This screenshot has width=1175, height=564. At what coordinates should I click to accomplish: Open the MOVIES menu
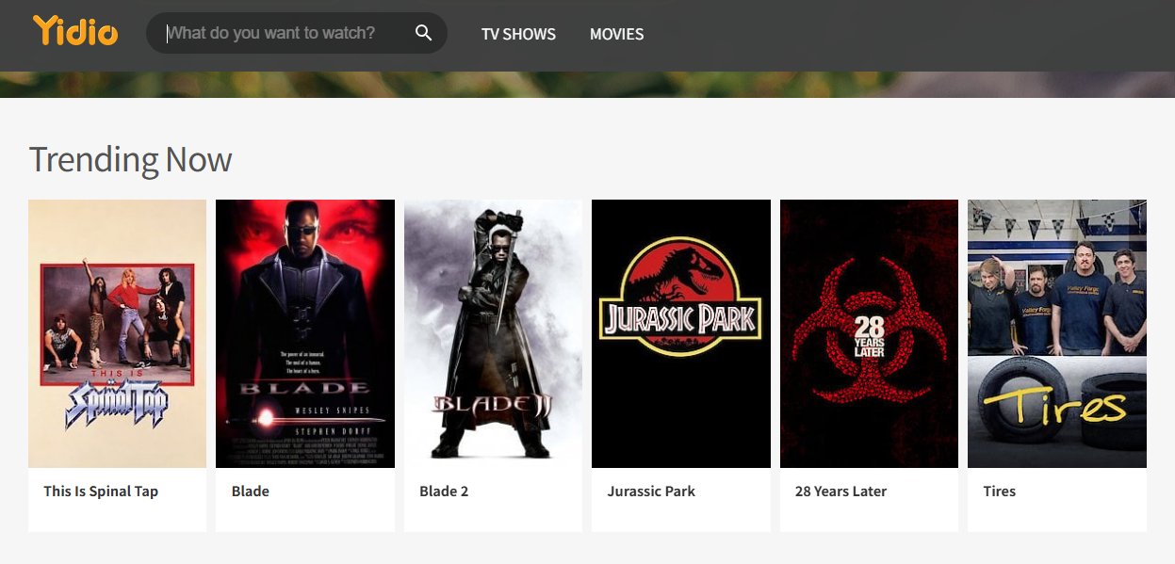click(616, 34)
